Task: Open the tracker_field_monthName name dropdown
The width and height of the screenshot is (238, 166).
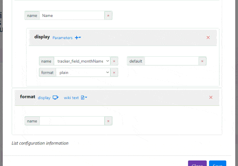Action: pos(82,61)
